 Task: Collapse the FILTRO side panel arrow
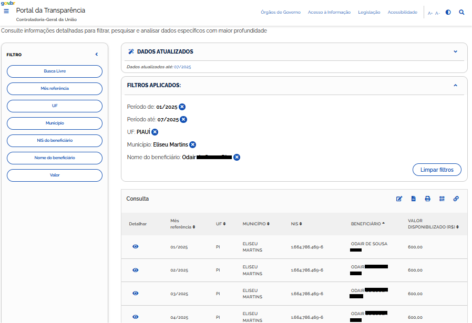coord(97,55)
